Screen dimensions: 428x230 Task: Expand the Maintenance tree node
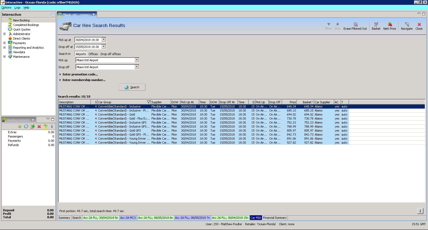pos(4,57)
